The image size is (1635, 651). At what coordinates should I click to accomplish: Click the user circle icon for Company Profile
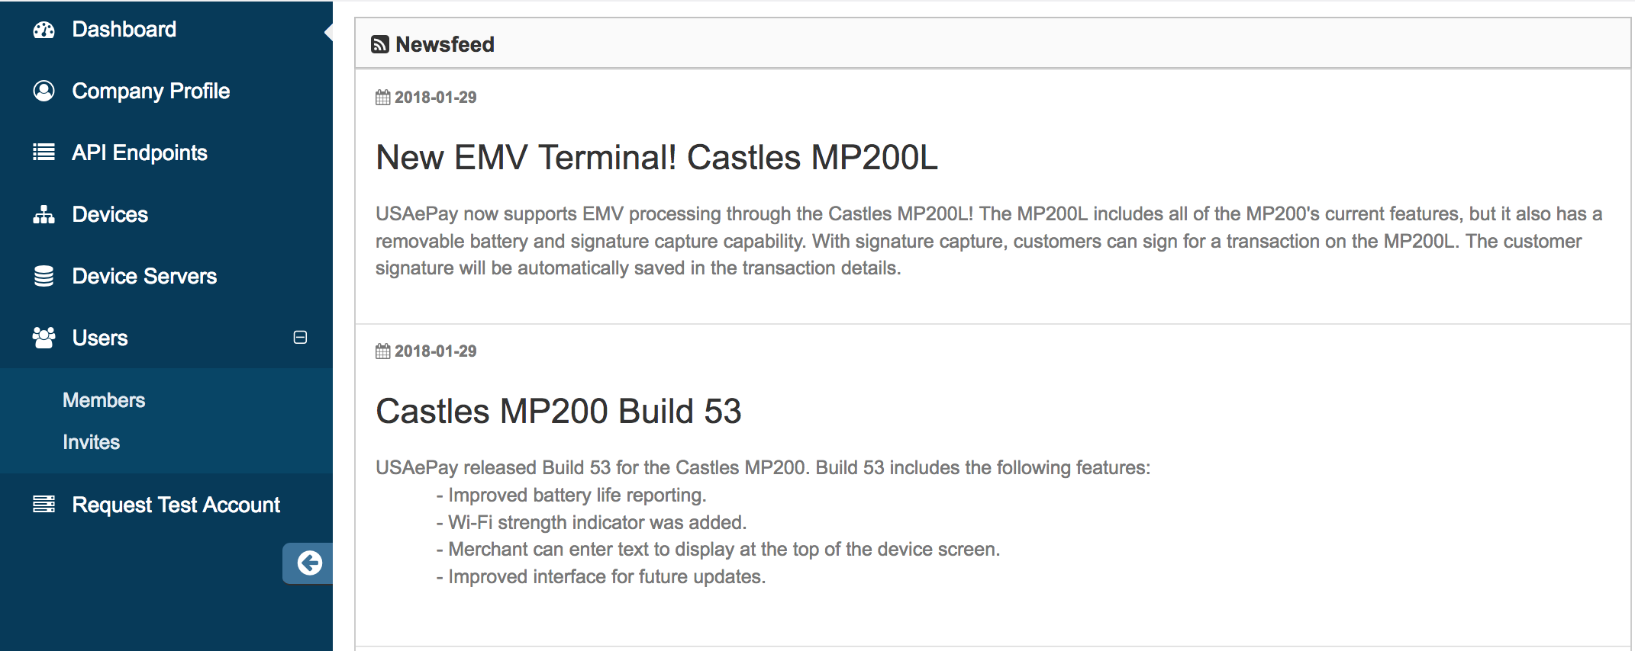[x=44, y=91]
